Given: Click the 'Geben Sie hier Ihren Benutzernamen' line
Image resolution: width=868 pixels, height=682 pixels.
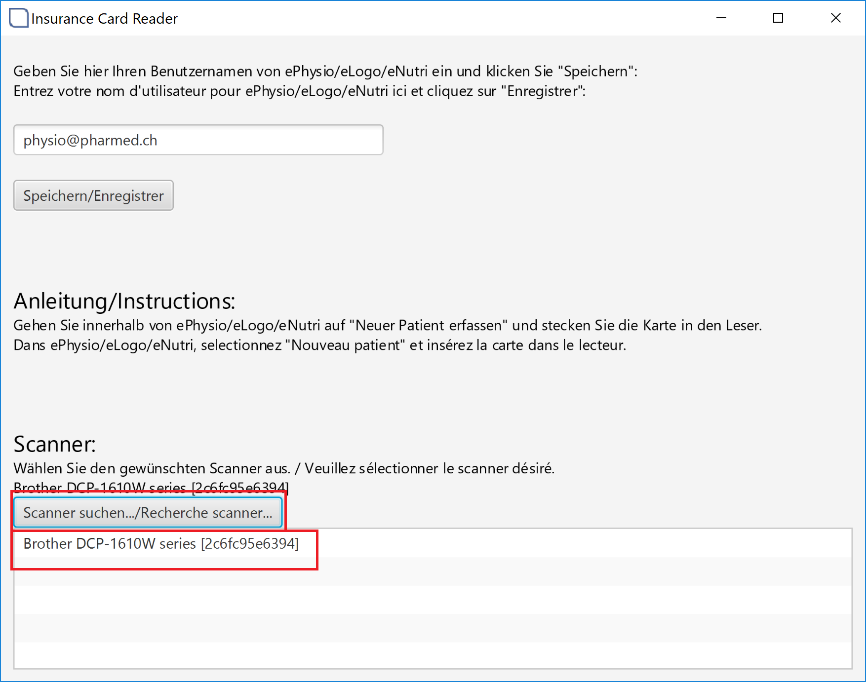Looking at the screenshot, I should (x=325, y=72).
